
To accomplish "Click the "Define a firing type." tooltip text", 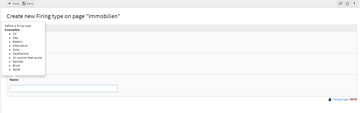I will (x=18, y=26).
